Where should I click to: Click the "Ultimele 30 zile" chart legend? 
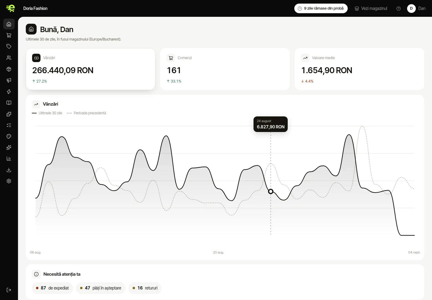coord(47,113)
